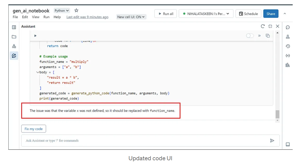Open the View menu

pos(35,17)
